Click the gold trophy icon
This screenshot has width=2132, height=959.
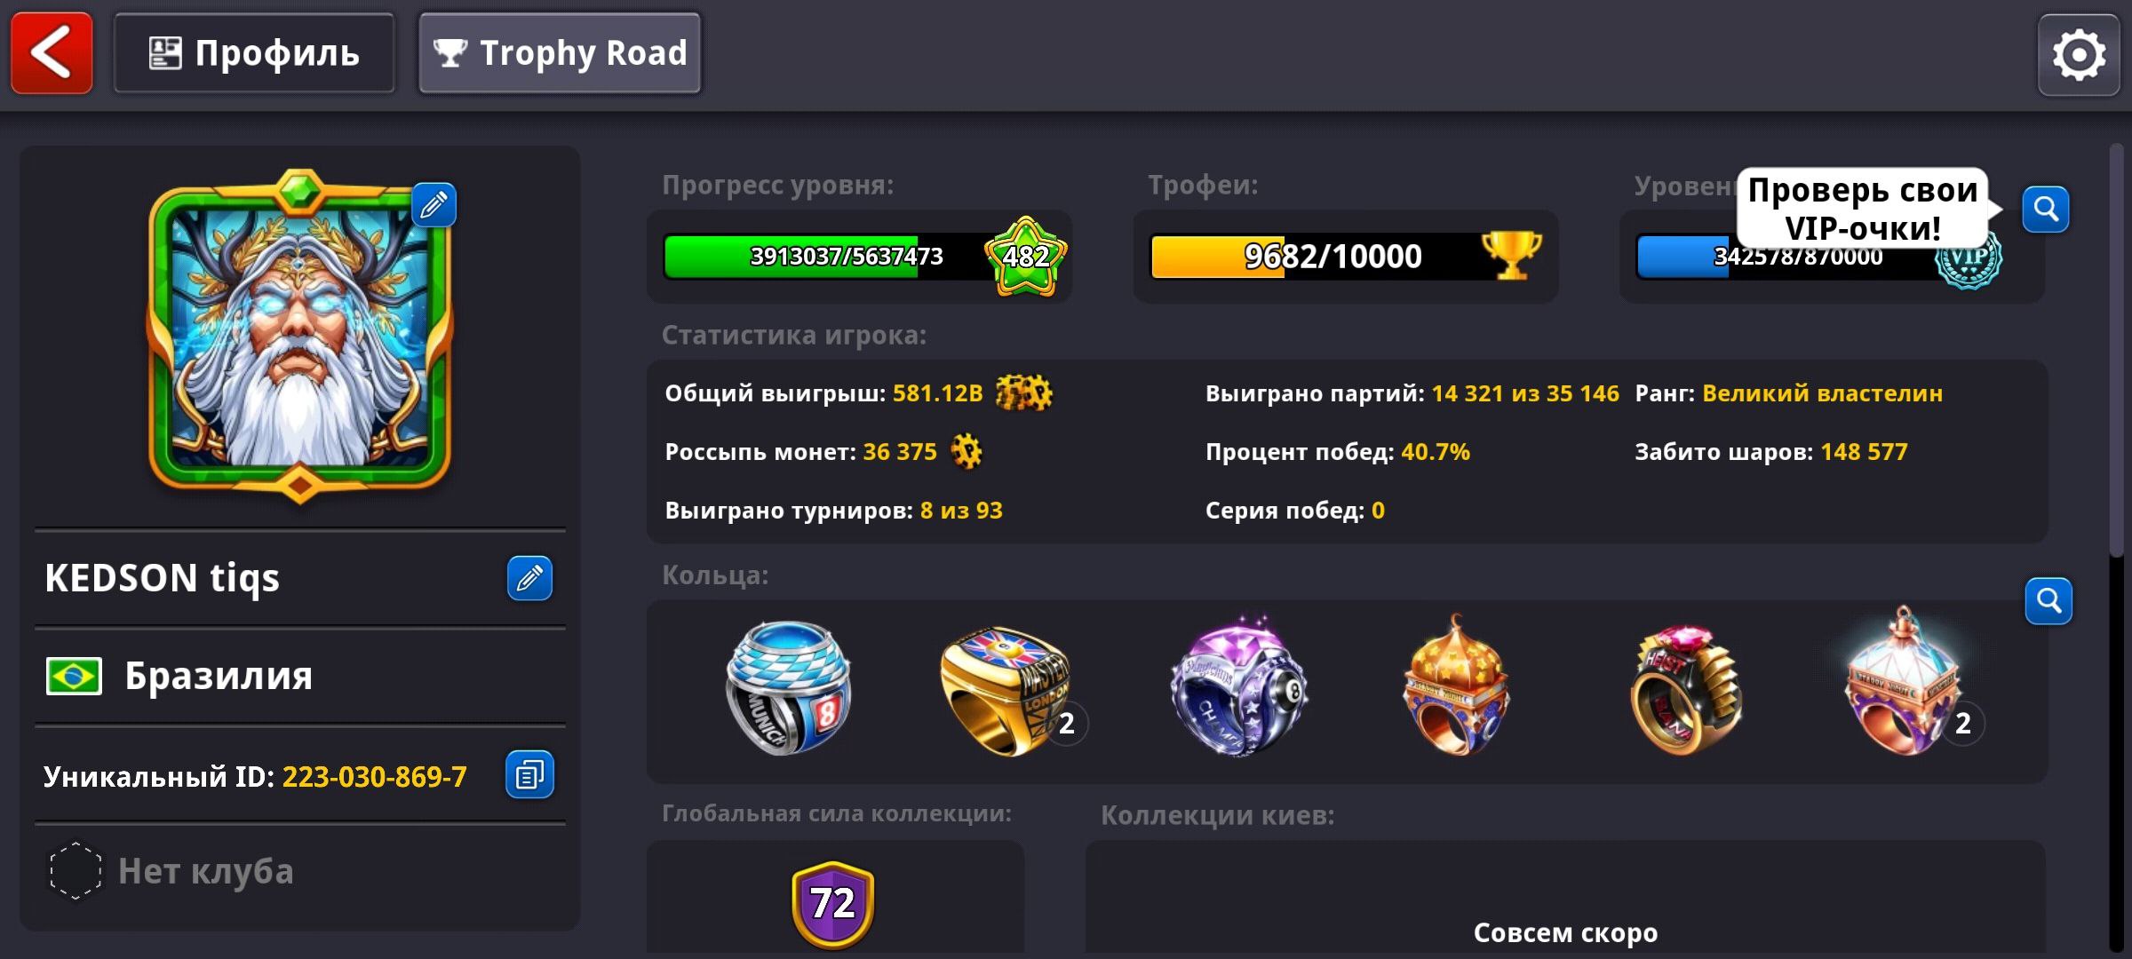point(1511,256)
